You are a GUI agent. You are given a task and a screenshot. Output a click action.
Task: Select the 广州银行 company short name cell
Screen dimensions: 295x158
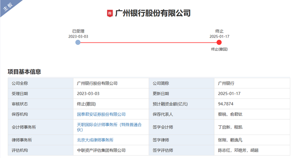pyautogui.click(x=226, y=83)
